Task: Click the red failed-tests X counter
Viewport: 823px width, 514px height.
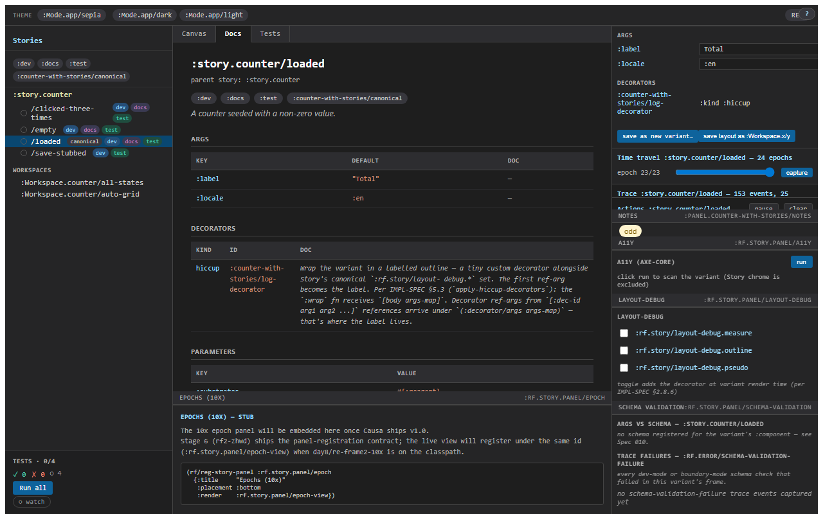Action: 38,474
